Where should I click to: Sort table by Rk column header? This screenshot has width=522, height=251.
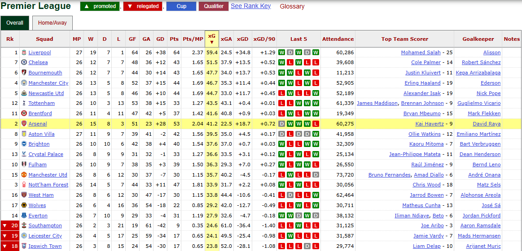[10, 39]
